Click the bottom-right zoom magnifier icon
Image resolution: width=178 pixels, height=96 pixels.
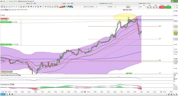point(176,94)
